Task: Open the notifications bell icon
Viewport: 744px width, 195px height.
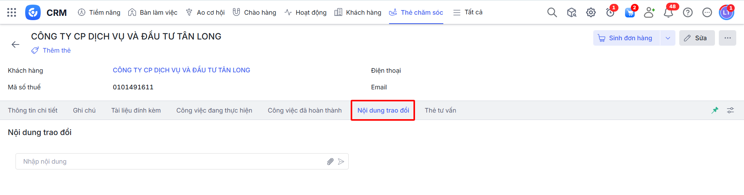Action: pos(668,13)
